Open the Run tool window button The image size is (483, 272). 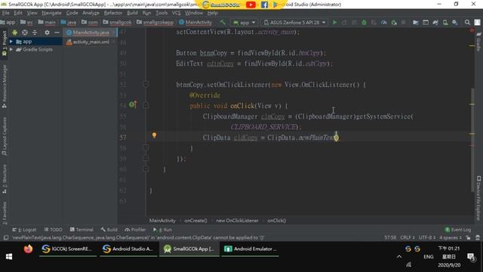162,230
